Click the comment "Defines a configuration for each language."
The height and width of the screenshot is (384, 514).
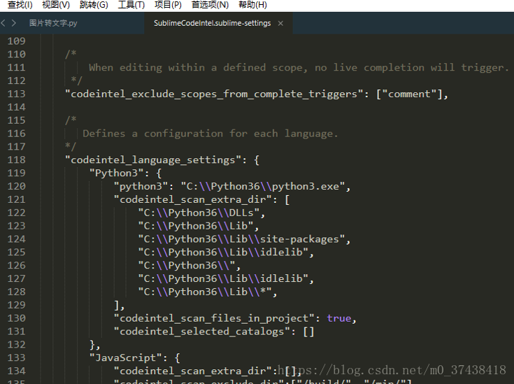210,134
